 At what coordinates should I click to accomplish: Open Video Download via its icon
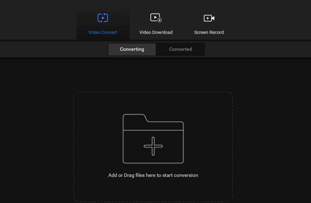point(156,18)
